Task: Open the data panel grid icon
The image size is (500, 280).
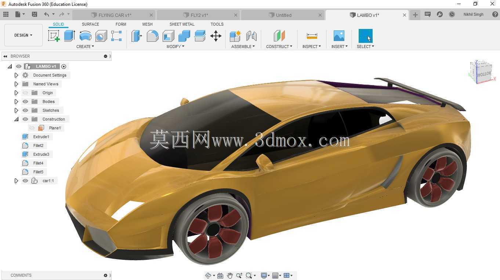Action: pyautogui.click(x=6, y=14)
